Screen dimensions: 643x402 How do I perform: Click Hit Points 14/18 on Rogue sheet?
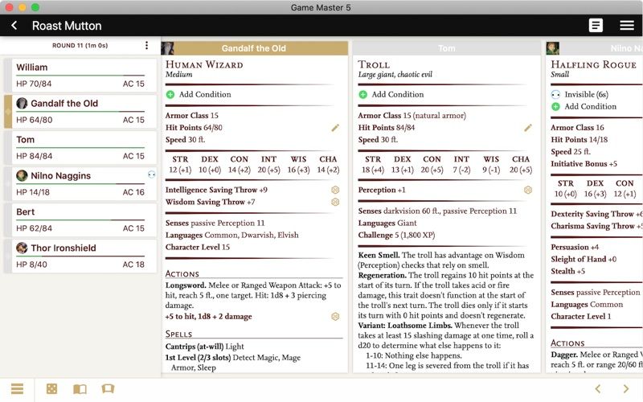pos(579,139)
